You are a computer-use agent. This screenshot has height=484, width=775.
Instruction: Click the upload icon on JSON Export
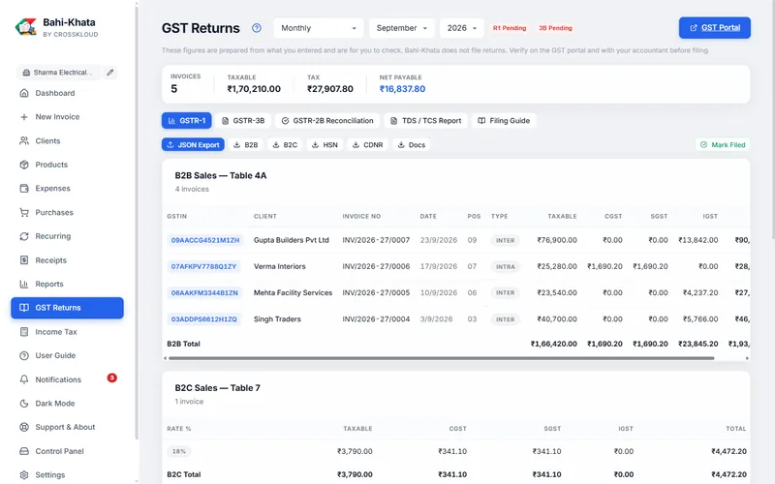tap(170, 144)
